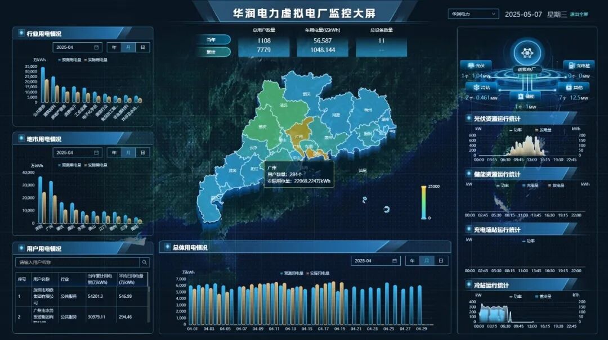
Task: Click the search magnifier in 用户用电情况 panel
Action: pos(145,262)
